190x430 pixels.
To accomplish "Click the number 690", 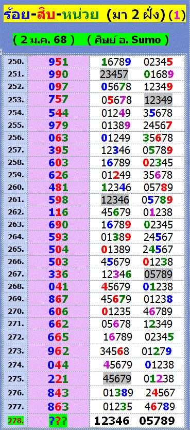I will tap(59, 225).
